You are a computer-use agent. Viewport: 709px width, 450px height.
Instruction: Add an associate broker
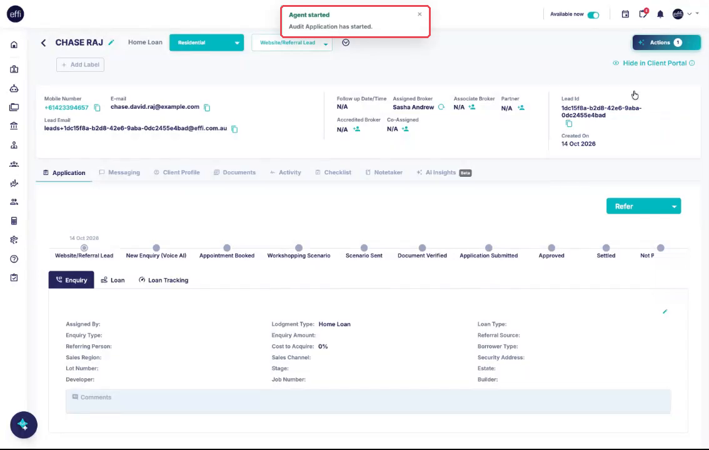pyautogui.click(x=472, y=107)
